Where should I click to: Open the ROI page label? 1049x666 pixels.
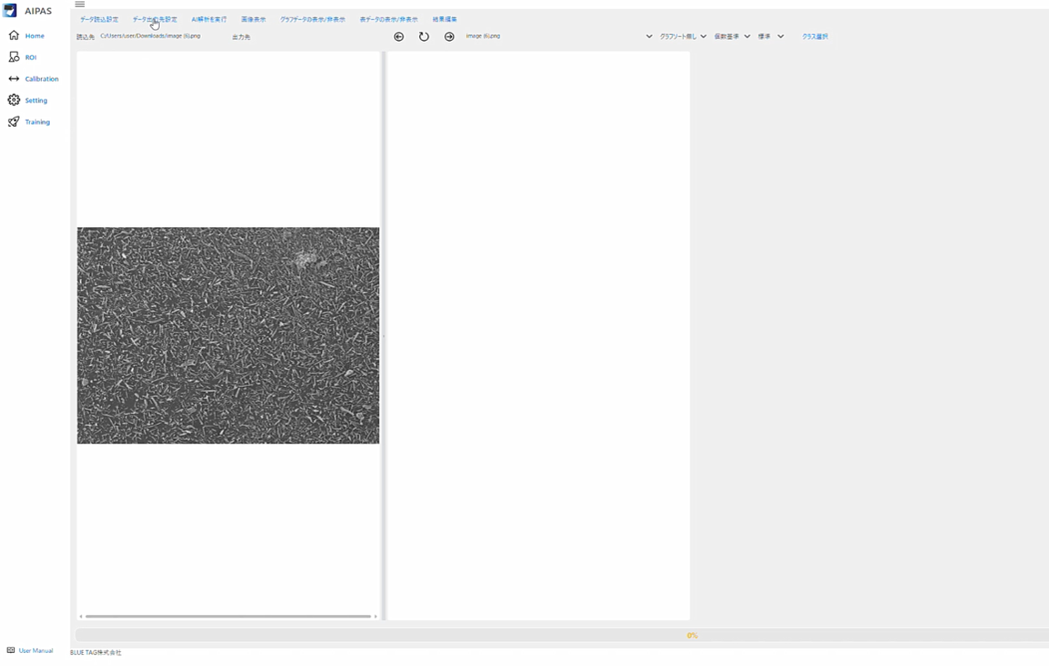pos(31,58)
